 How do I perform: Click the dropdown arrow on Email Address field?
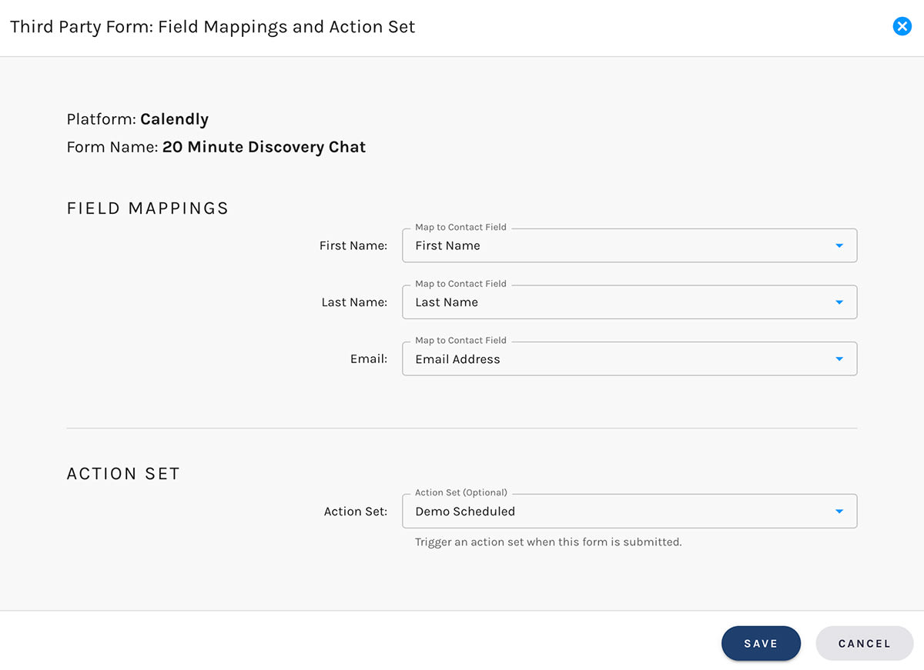click(839, 358)
